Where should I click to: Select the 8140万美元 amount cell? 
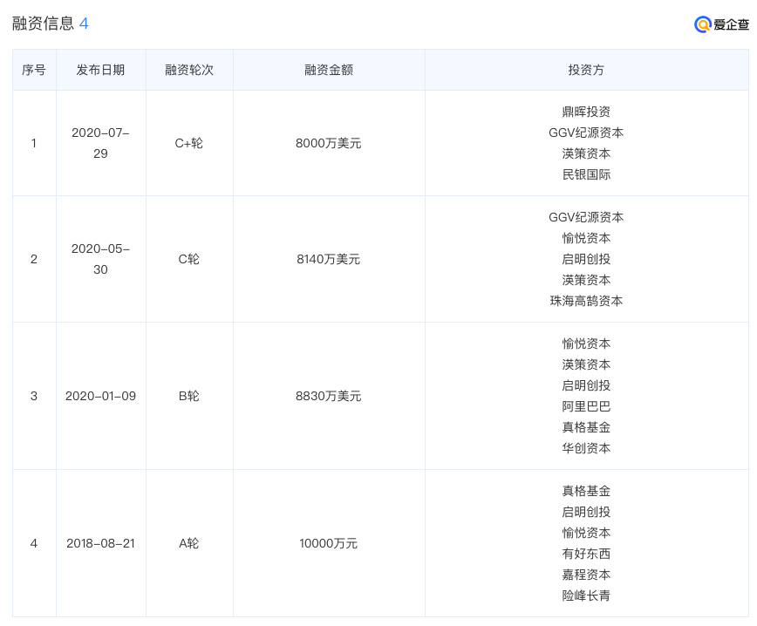[328, 259]
